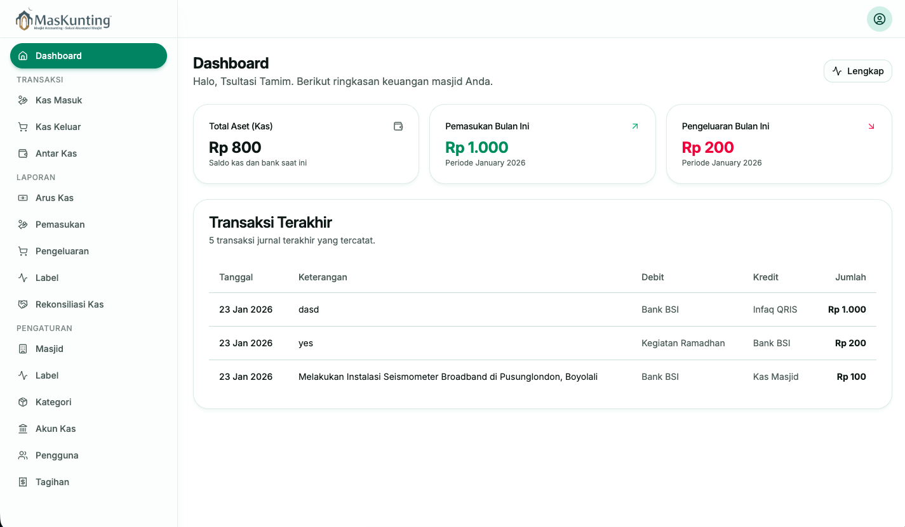Click the wallet icon on Total Aset card
Viewport: 905px width, 527px height.
tap(398, 126)
